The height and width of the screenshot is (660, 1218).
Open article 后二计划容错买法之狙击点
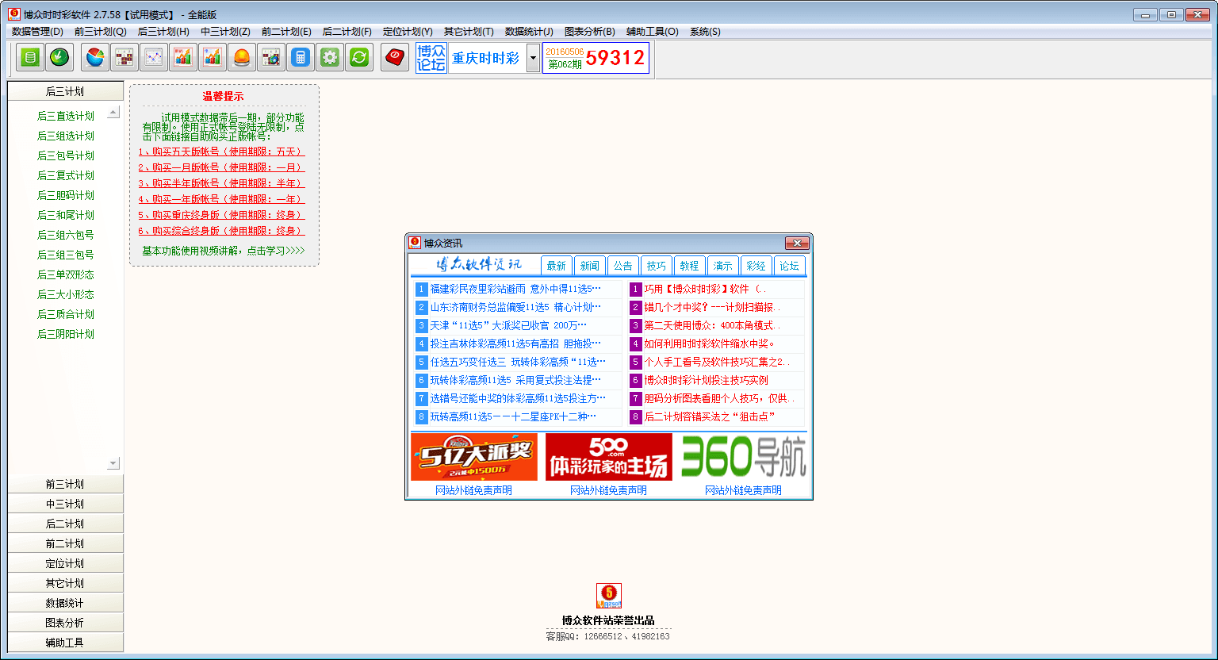[710, 416]
